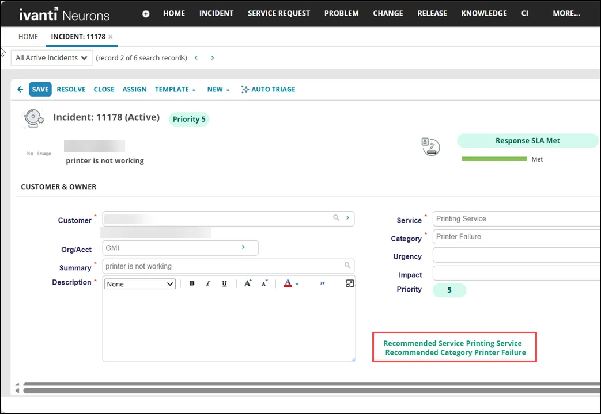Viewport: 601px width, 414px height.
Task: Click the green SLA Met progress bar
Action: [x=494, y=159]
